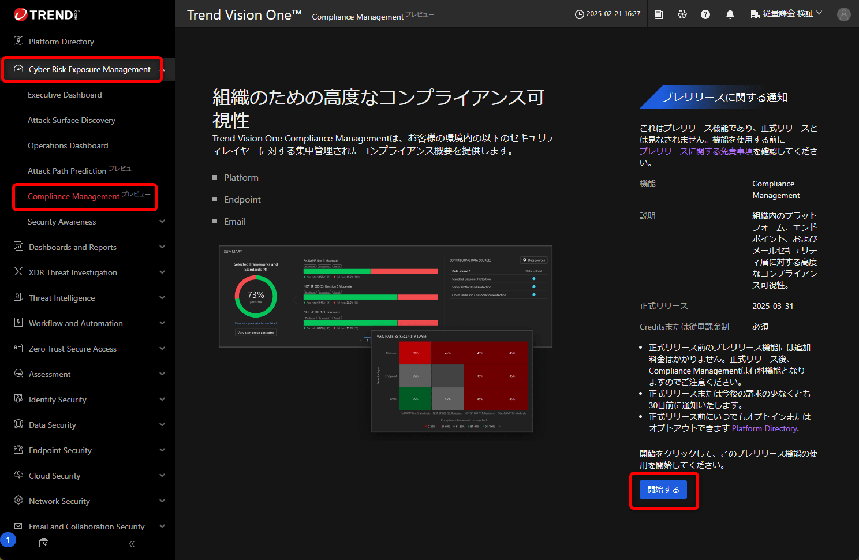Viewport: 859px width, 560px height.
Task: Click the Data Security icon
Action: [18, 424]
